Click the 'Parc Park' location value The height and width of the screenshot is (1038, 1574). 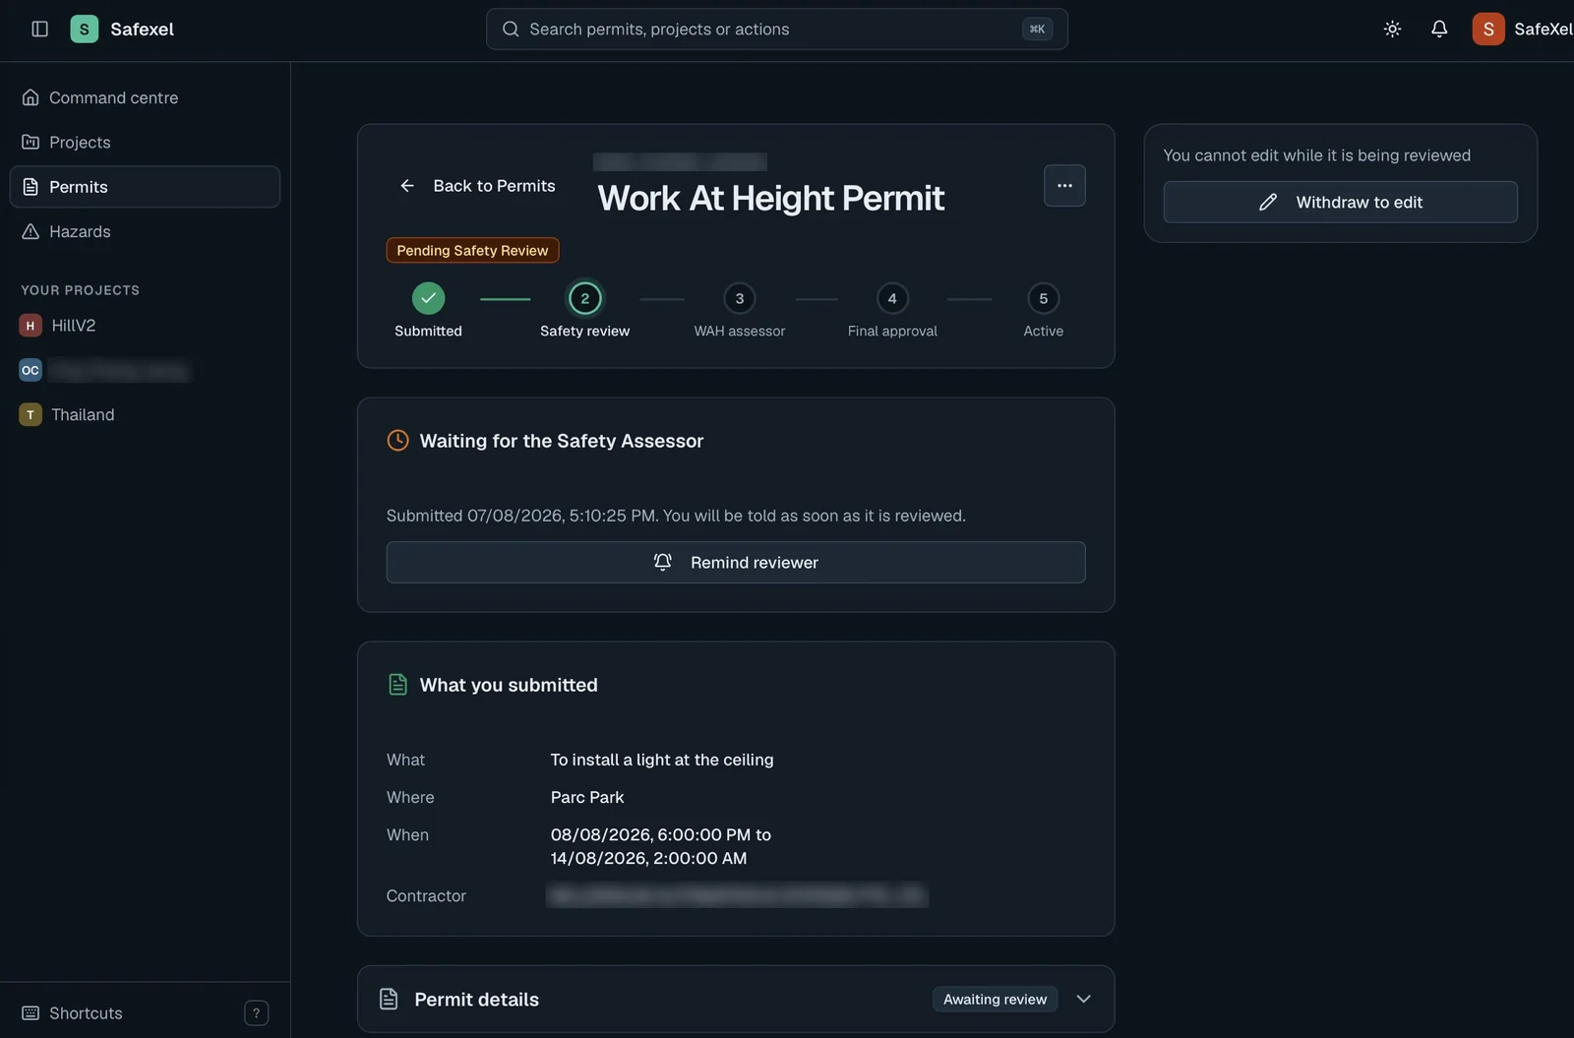(587, 797)
